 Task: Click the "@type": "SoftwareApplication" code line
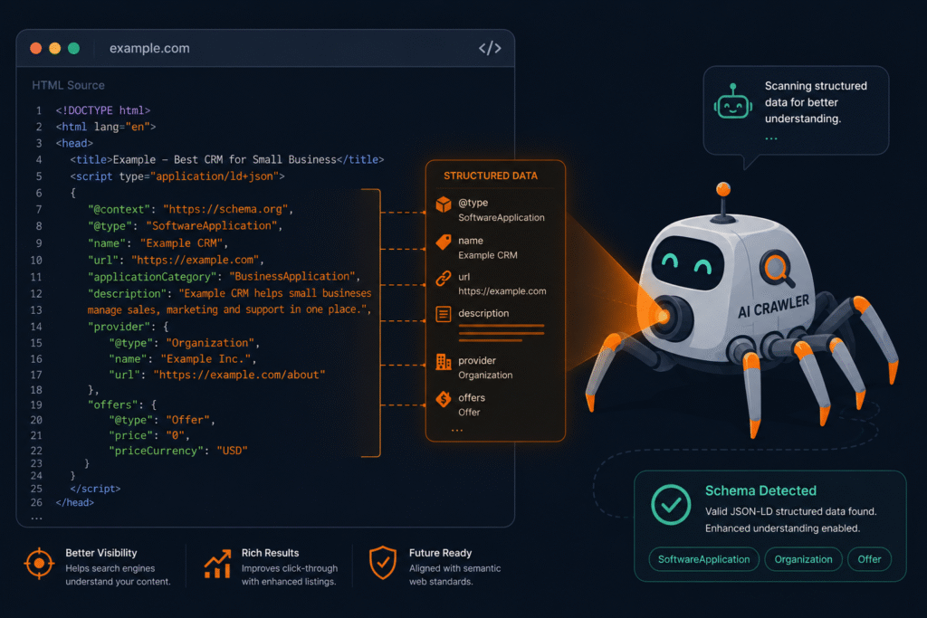[x=185, y=225]
